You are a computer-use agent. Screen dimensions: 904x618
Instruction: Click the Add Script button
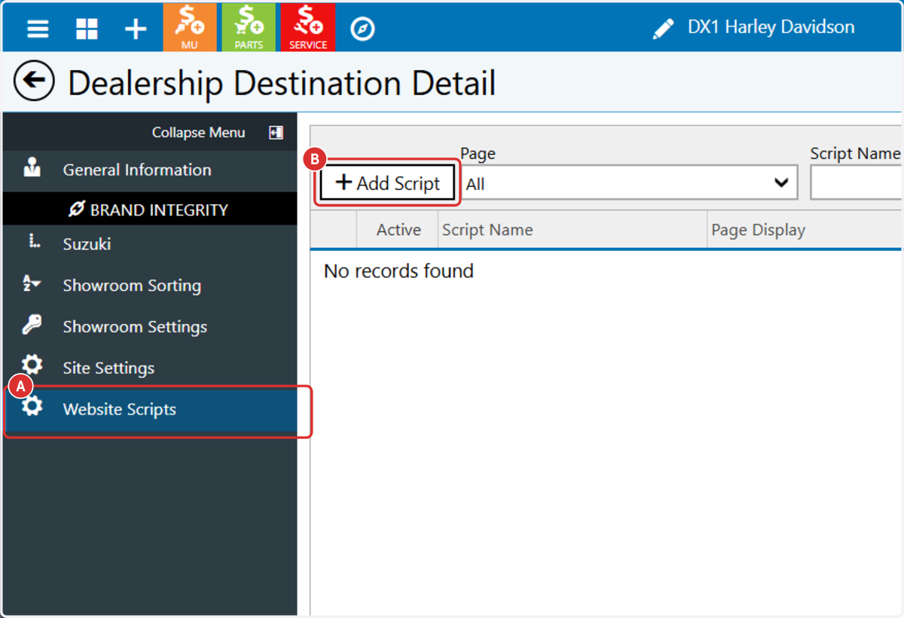388,183
